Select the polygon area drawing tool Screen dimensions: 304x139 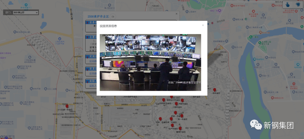click(298, 5)
